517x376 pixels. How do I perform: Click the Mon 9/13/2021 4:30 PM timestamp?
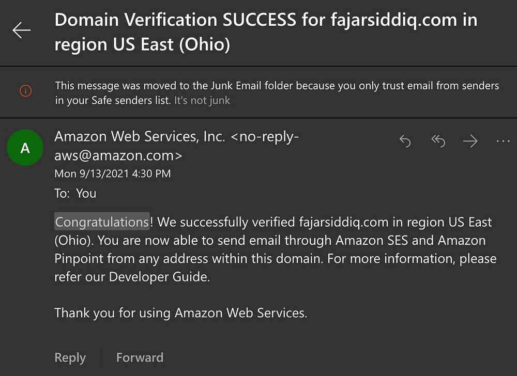(112, 174)
